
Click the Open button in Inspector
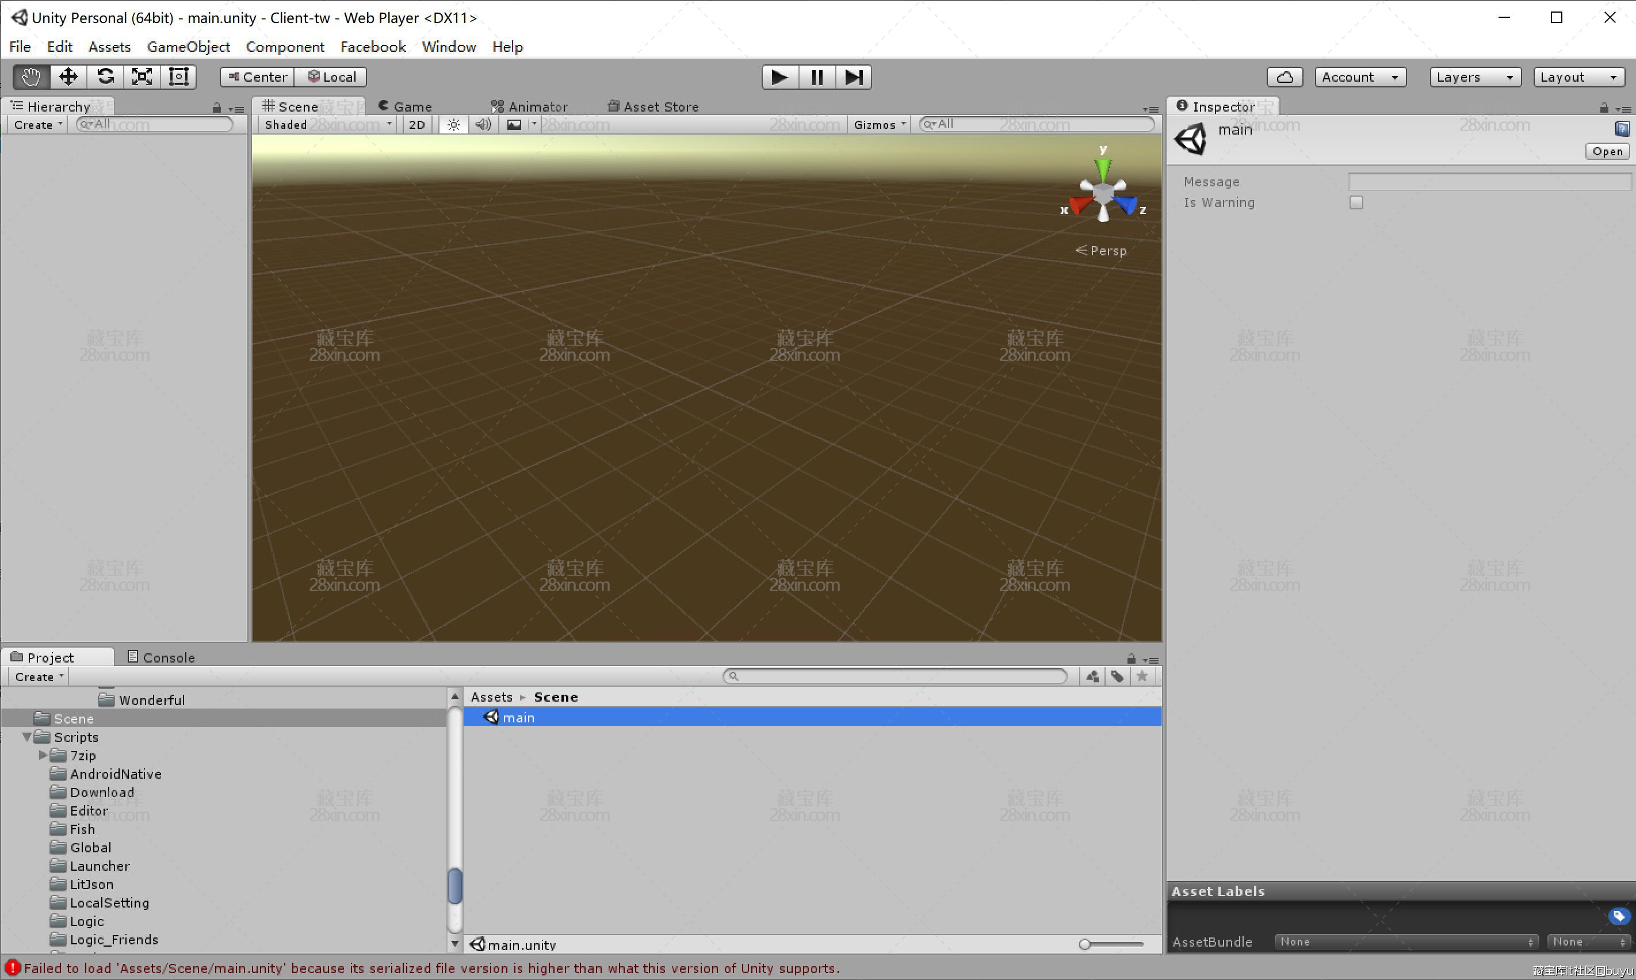point(1607,151)
